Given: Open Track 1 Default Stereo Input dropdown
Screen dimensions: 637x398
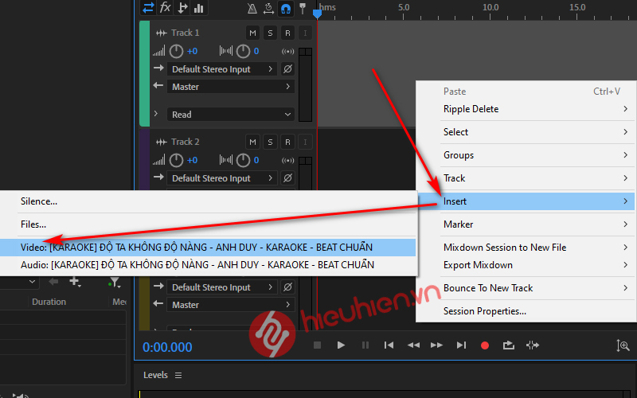Looking at the screenshot, I should pos(221,69).
